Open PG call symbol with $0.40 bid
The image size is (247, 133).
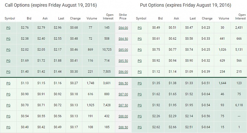point(8,127)
